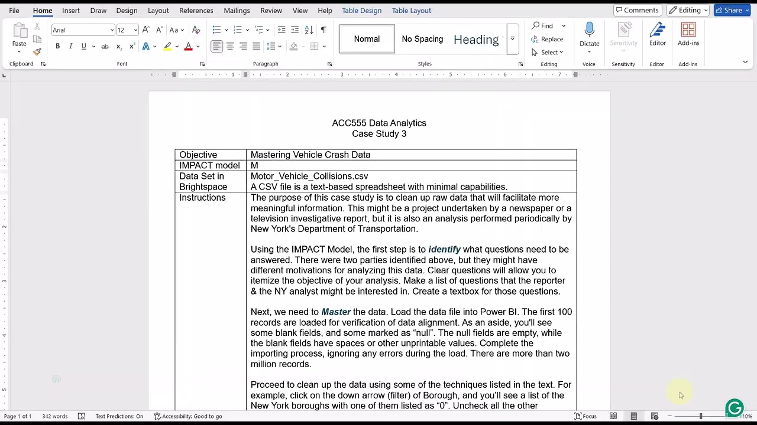Click the Text Effects icon
This screenshot has height=425, width=757.
[x=146, y=46]
